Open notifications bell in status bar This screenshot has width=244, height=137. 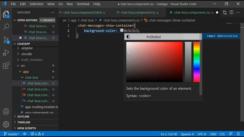[238, 134]
